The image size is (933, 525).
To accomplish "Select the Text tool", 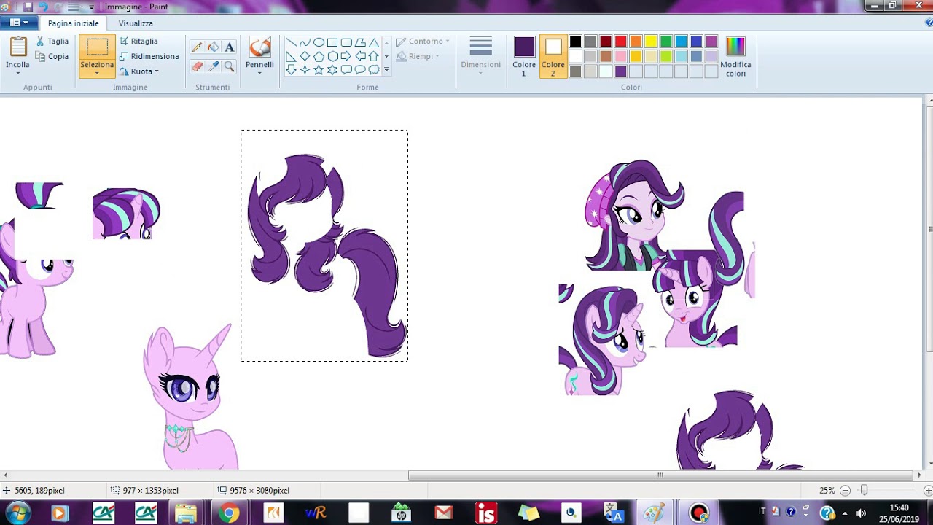I will pos(229,47).
